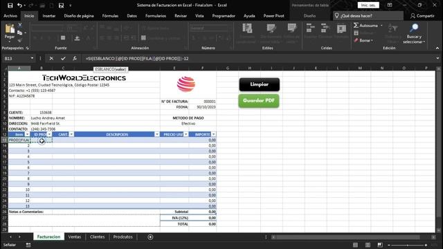Viewport: 443px width, 249px height.
Task: Click the select-all corner of the grid
Action: tap(5, 68)
